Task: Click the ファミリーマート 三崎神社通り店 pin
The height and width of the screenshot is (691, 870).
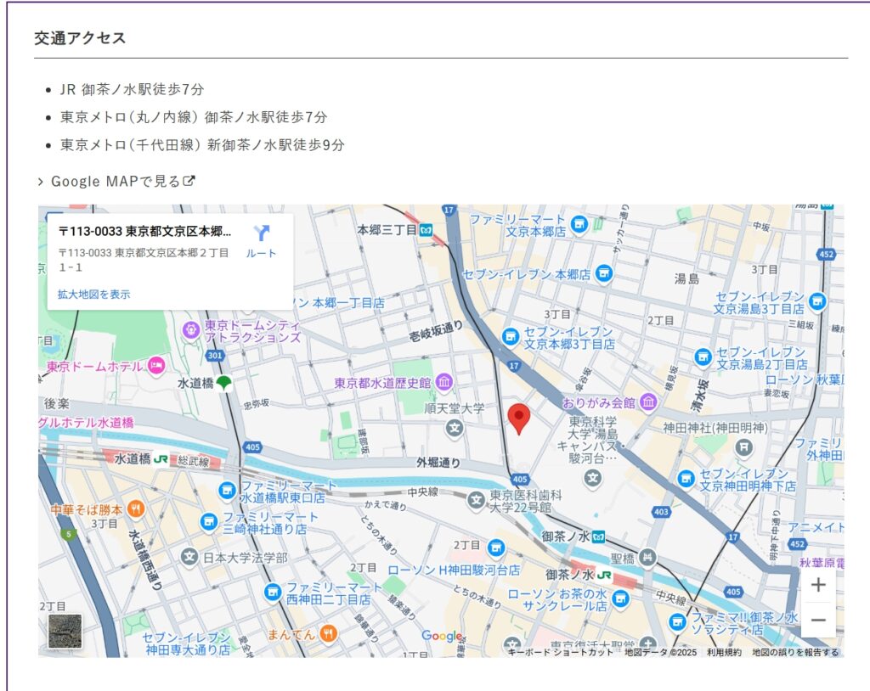Action: [209, 522]
